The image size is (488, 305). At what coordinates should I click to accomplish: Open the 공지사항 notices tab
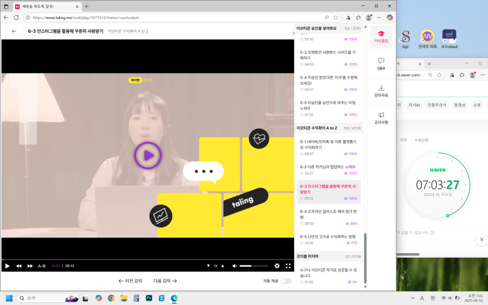pyautogui.click(x=381, y=118)
